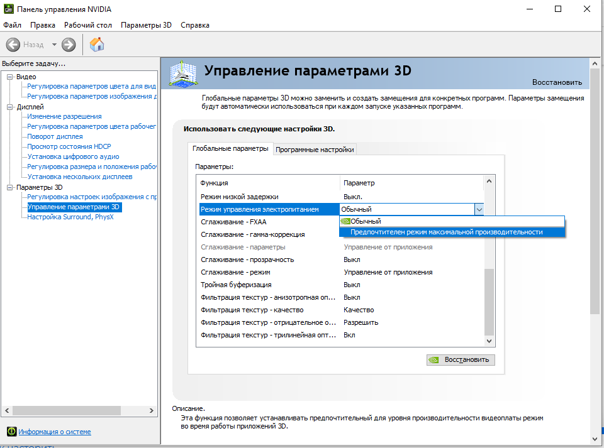Open Регулировка параметров цвета рабочего стола task
Image resolution: width=604 pixels, height=448 pixels.
point(91,126)
